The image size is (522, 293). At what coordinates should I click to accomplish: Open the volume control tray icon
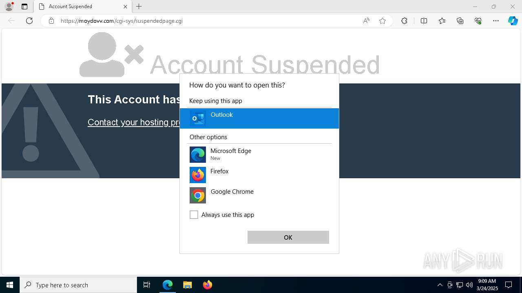click(469, 285)
